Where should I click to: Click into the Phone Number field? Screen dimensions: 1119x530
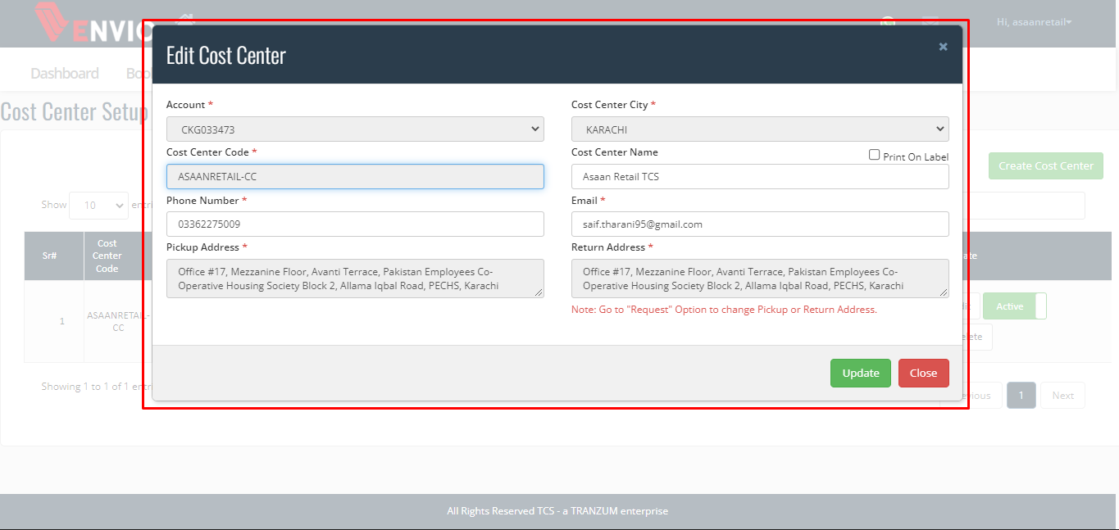coord(355,224)
